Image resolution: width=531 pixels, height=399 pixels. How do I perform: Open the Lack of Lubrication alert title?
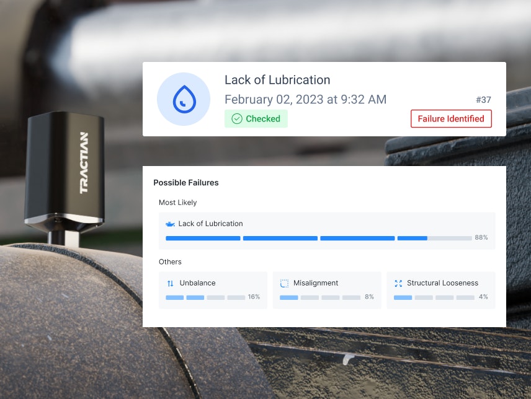(x=277, y=80)
